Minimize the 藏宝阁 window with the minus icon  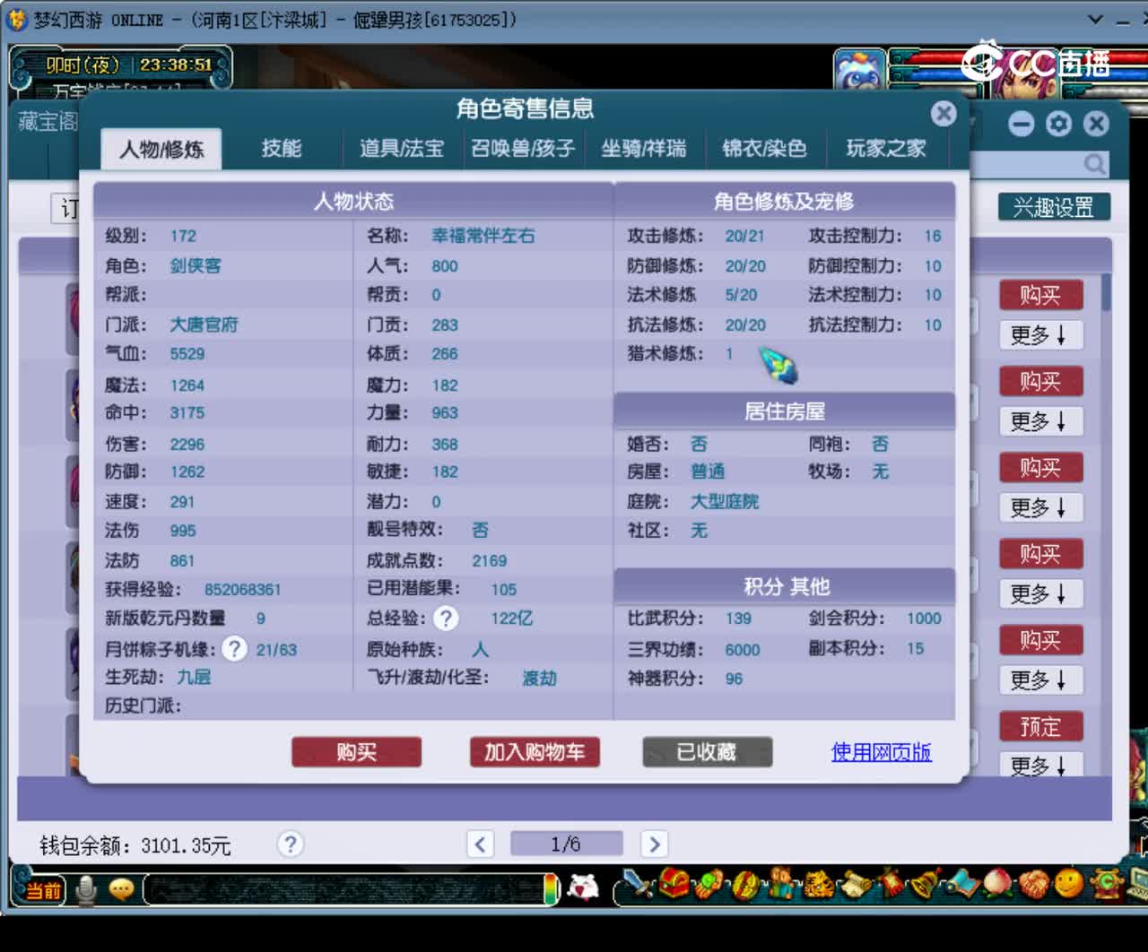point(1021,124)
